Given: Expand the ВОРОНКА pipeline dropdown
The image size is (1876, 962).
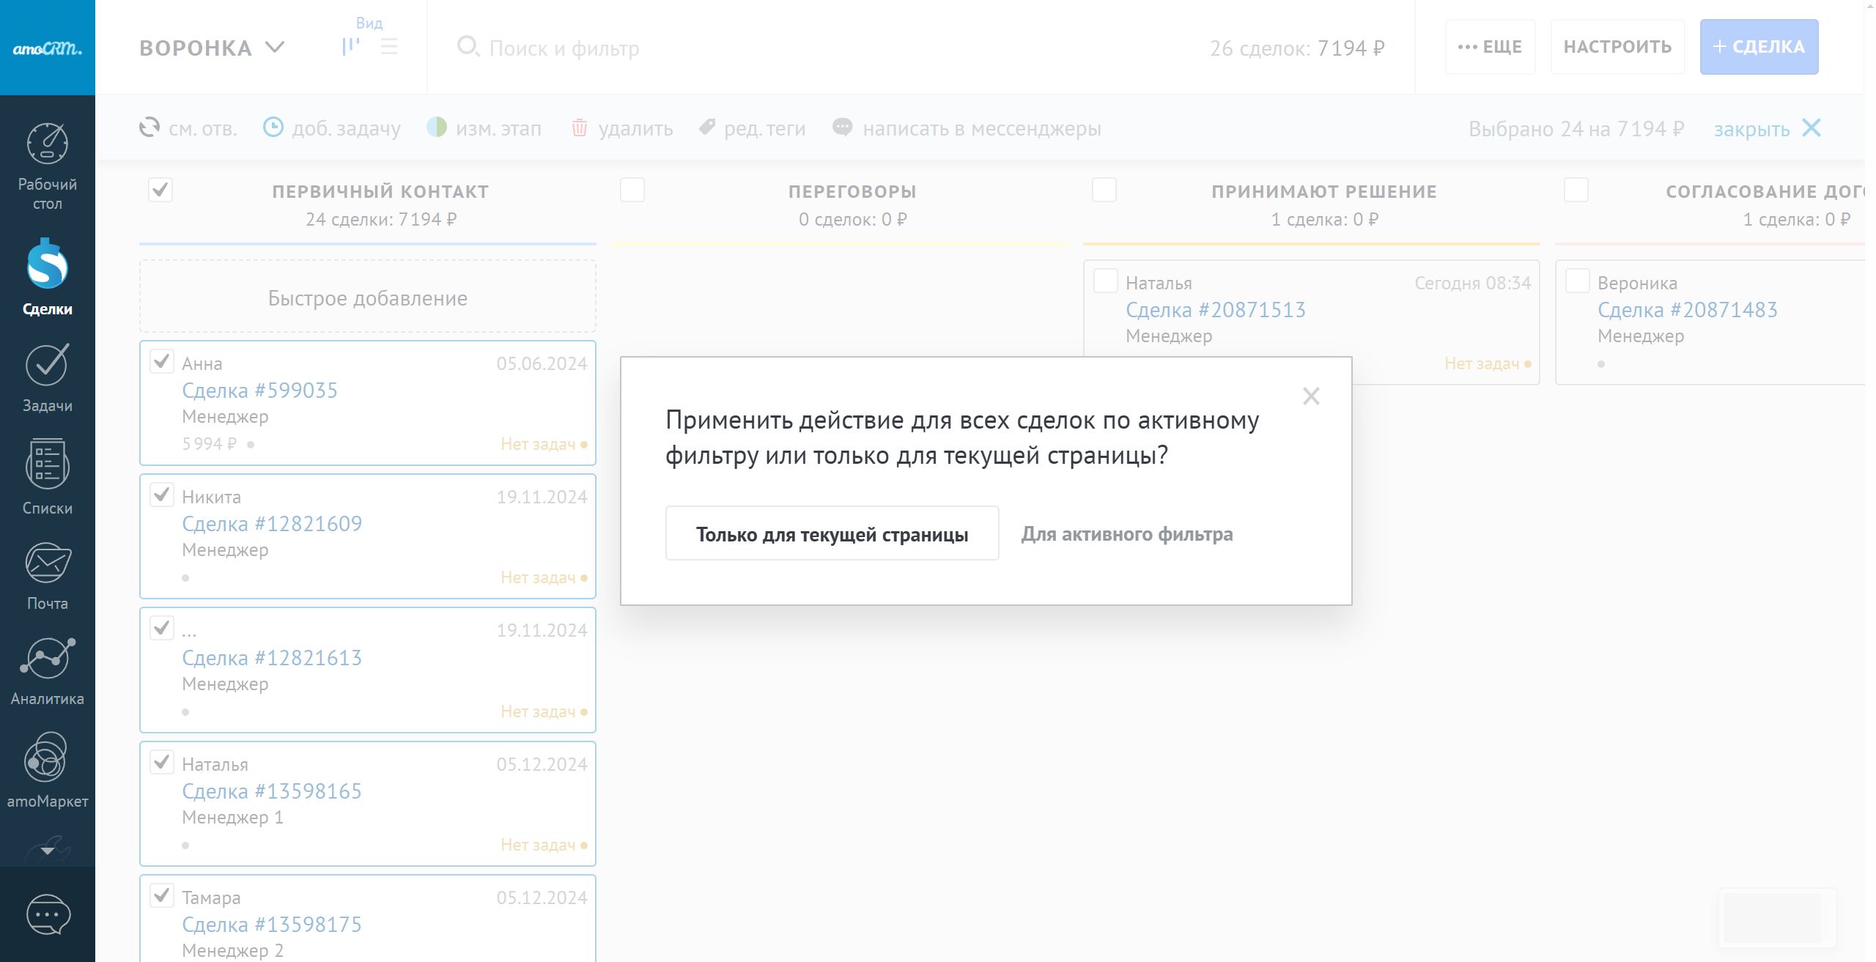Looking at the screenshot, I should point(211,48).
